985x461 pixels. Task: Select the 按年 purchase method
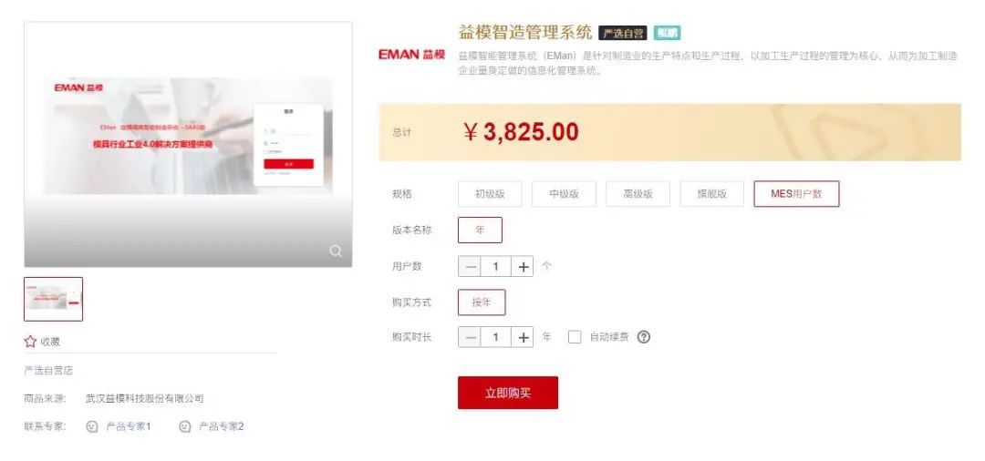[x=482, y=302]
